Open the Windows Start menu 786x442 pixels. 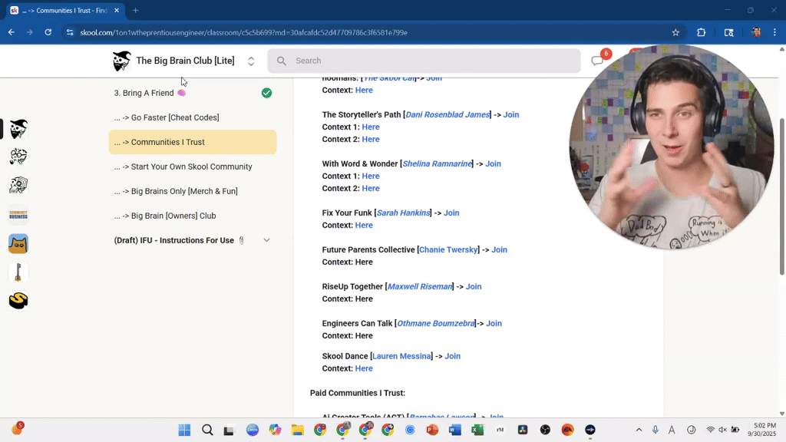coord(184,430)
